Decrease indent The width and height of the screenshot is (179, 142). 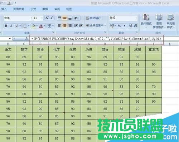[x=76, y=25]
